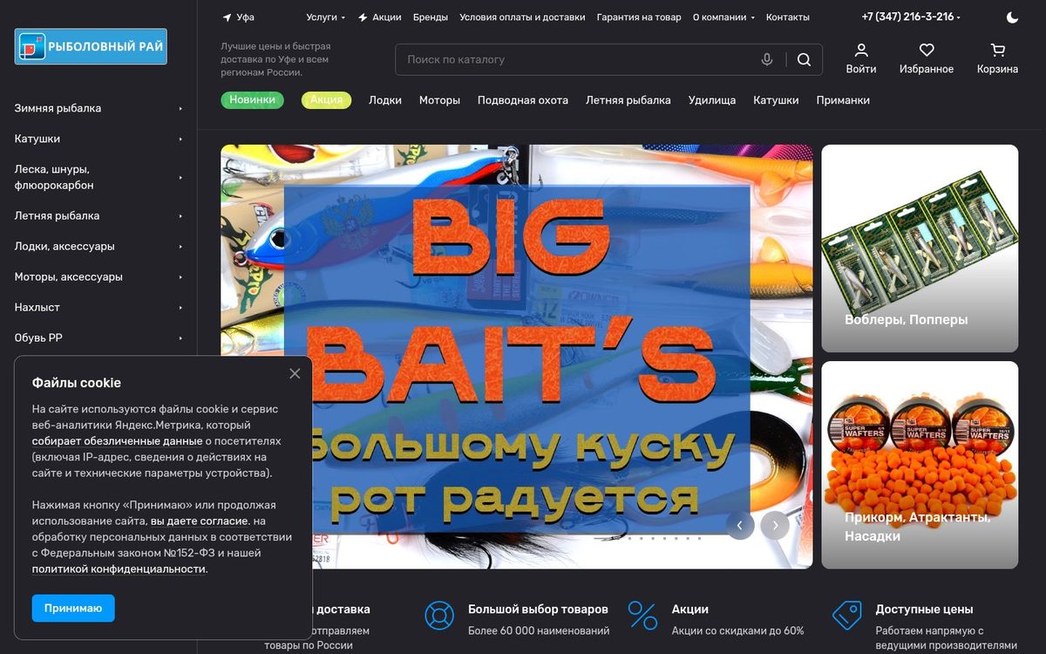Open login via Войти user icon
1046x654 pixels.
861,51
